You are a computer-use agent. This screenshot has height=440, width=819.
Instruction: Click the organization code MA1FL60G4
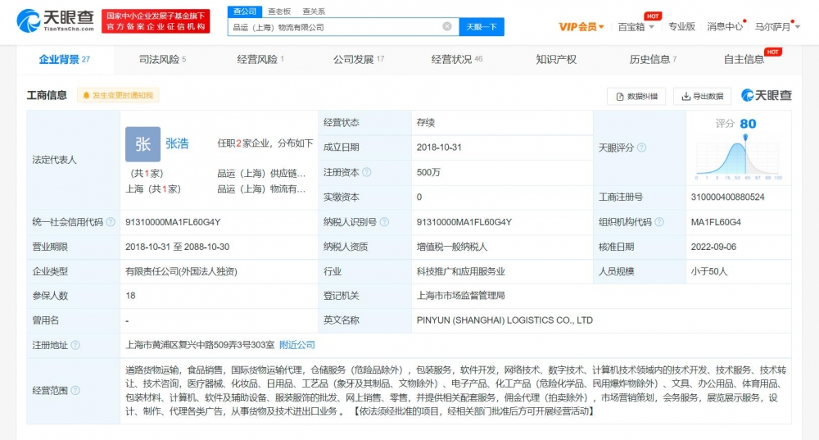716,222
